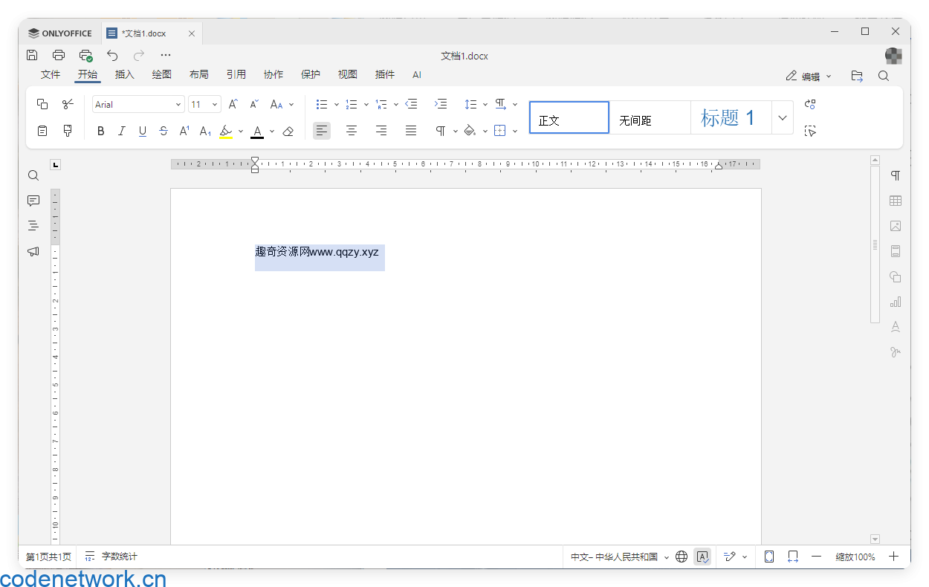Image resolution: width=929 pixels, height=587 pixels.
Task: Open paragraph settings in the right sidebar
Action: [895, 175]
